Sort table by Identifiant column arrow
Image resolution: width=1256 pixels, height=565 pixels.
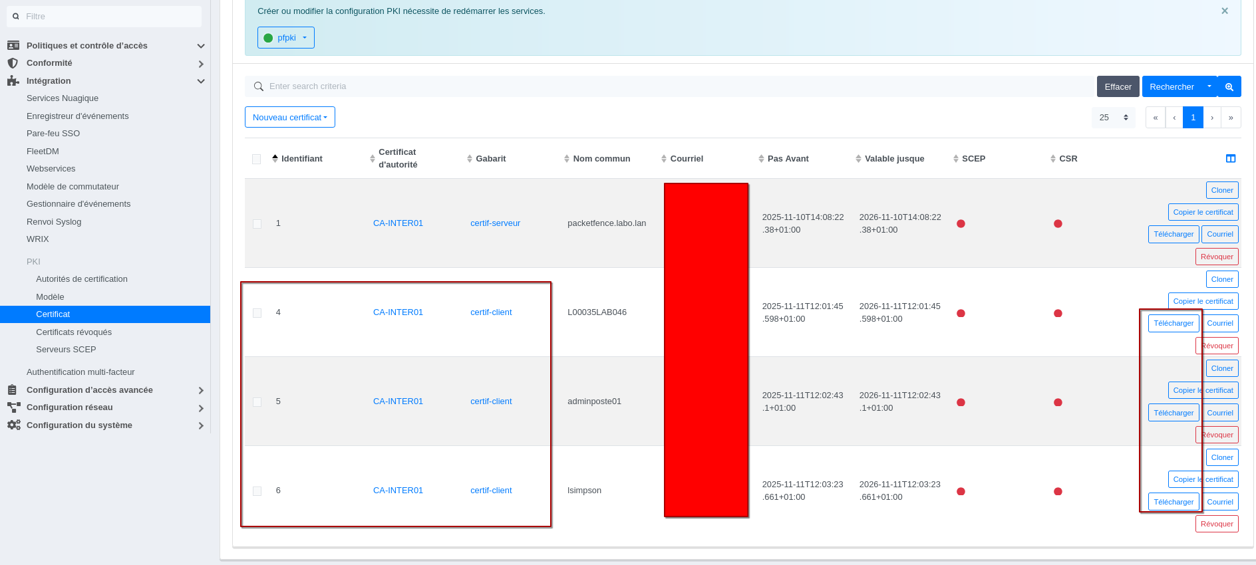(275, 158)
